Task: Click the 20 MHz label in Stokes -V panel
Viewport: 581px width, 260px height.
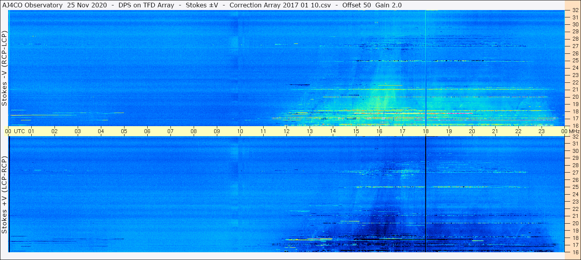Action: pyautogui.click(x=575, y=97)
